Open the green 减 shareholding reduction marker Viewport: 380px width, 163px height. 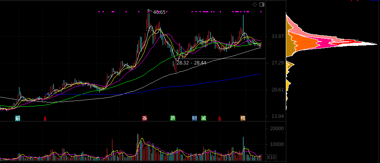[203, 118]
